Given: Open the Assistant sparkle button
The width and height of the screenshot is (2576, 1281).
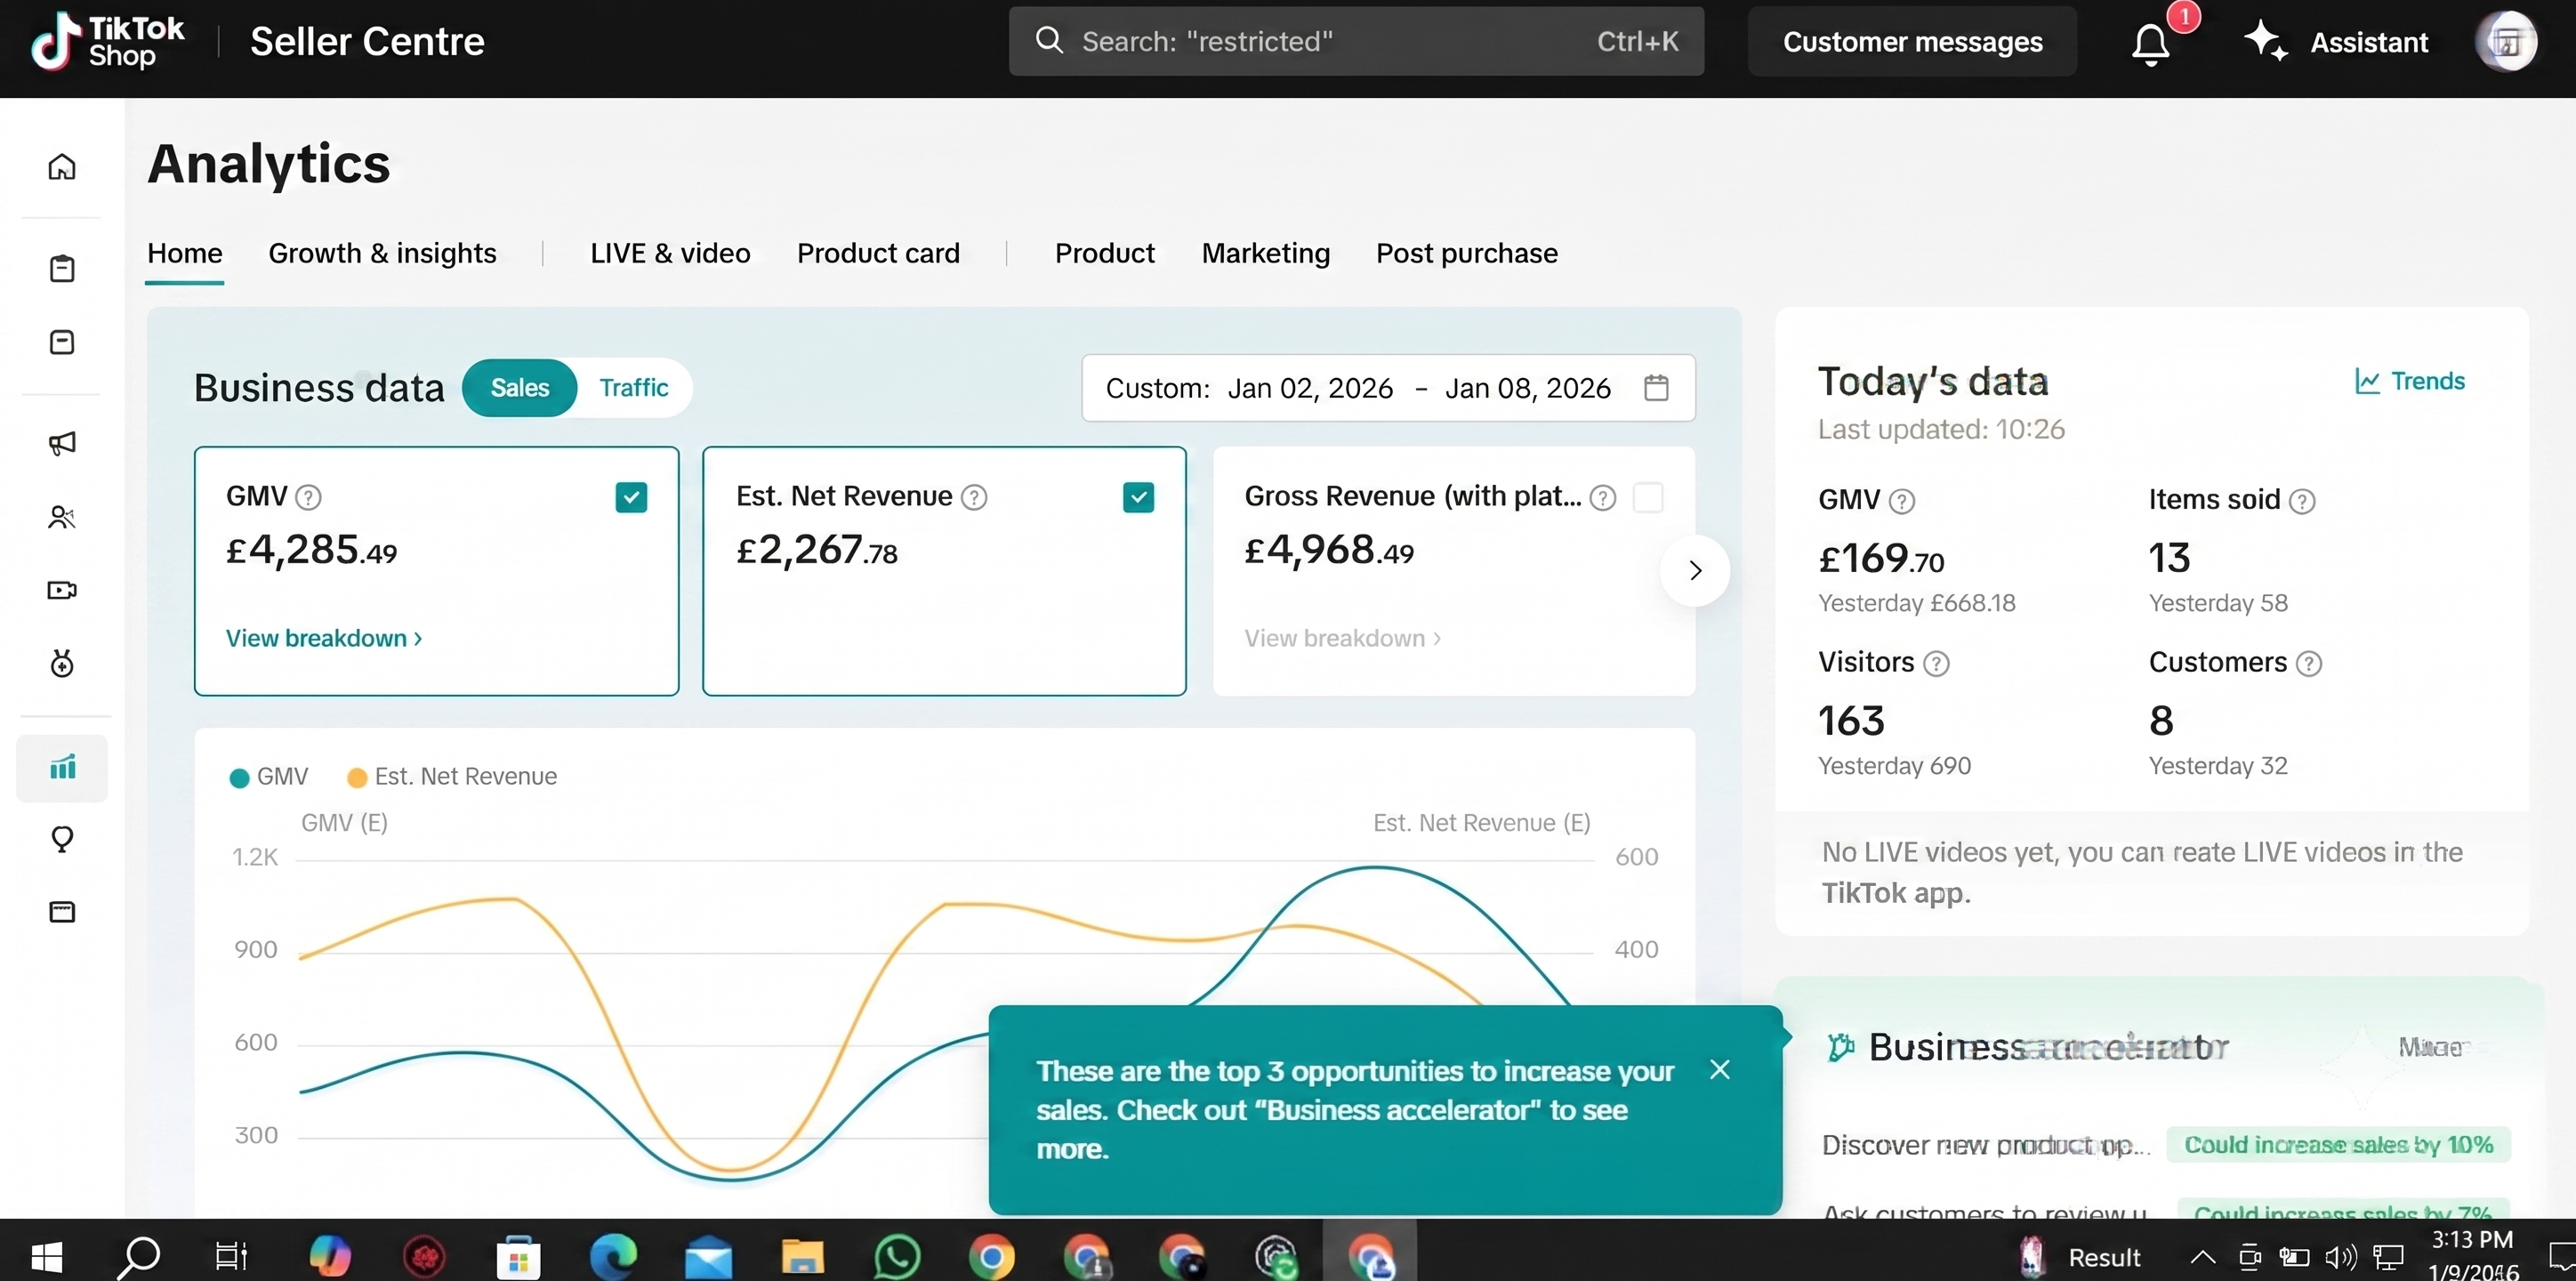Looking at the screenshot, I should coord(2337,42).
